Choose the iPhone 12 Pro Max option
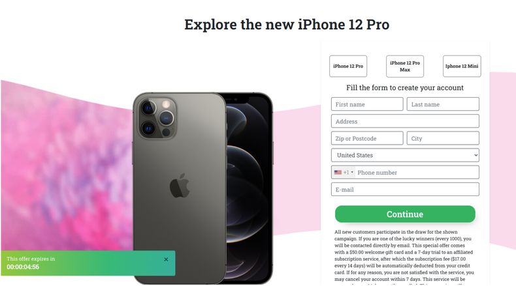Image resolution: width=516 pixels, height=286 pixels. coord(405,66)
